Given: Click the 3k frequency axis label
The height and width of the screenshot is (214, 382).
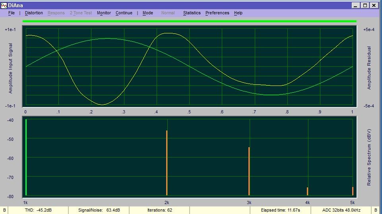Looking at the screenshot, I should click(x=249, y=202).
